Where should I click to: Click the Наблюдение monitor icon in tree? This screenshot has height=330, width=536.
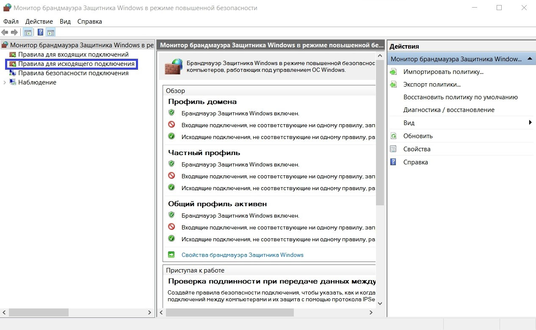pos(13,82)
